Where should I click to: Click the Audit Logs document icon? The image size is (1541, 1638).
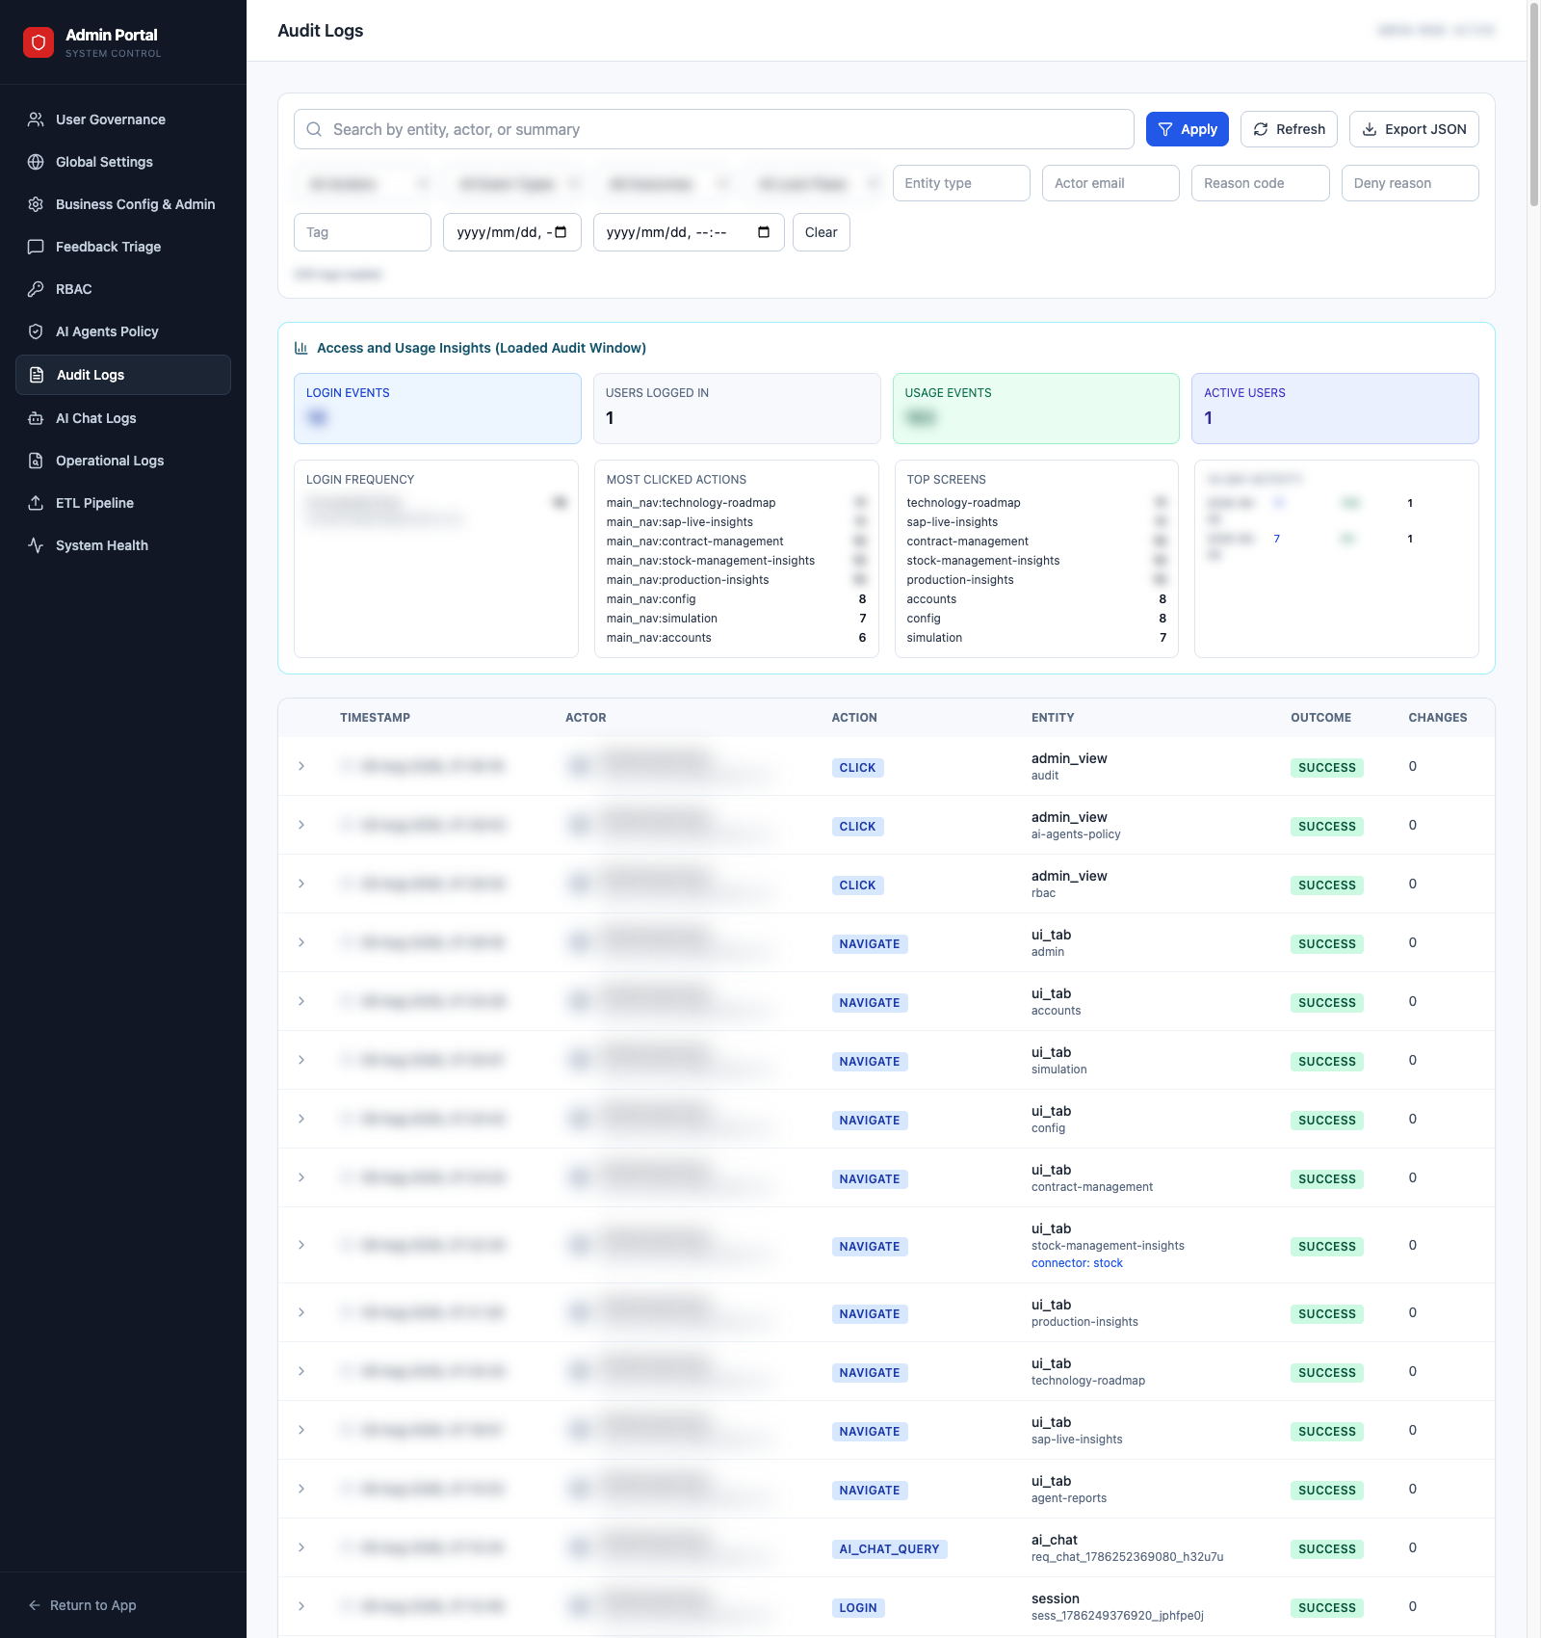tap(37, 375)
